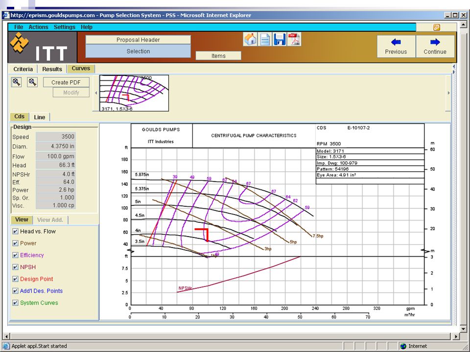Image resolution: width=470 pixels, height=352 pixels.
Task: Switch to the Line tab
Action: tap(40, 117)
